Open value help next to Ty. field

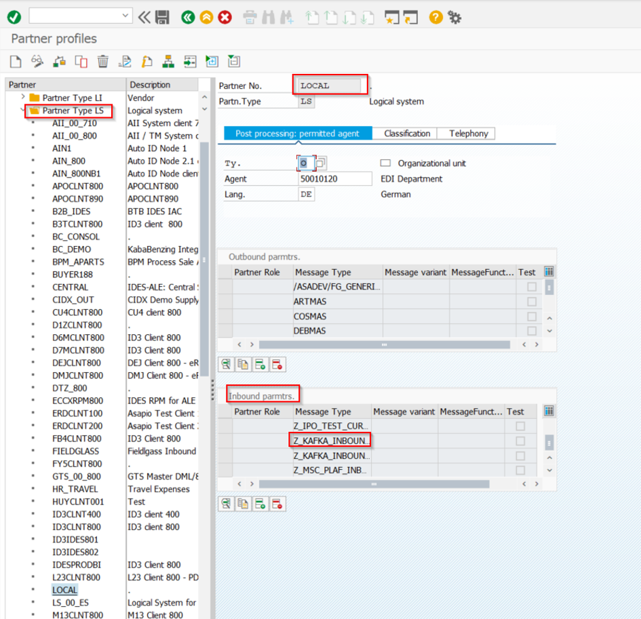click(321, 163)
